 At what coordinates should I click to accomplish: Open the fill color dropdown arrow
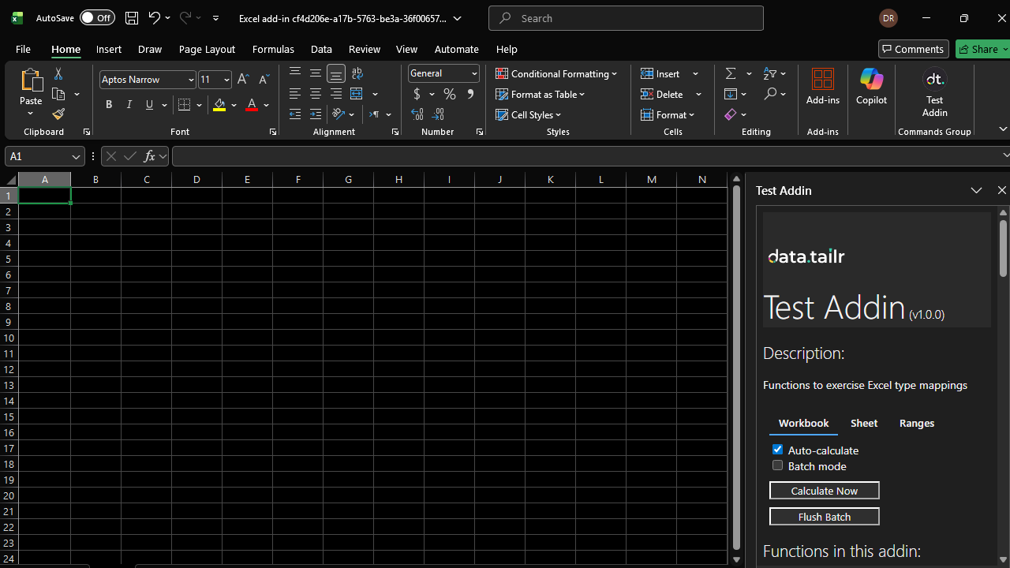coord(234,104)
